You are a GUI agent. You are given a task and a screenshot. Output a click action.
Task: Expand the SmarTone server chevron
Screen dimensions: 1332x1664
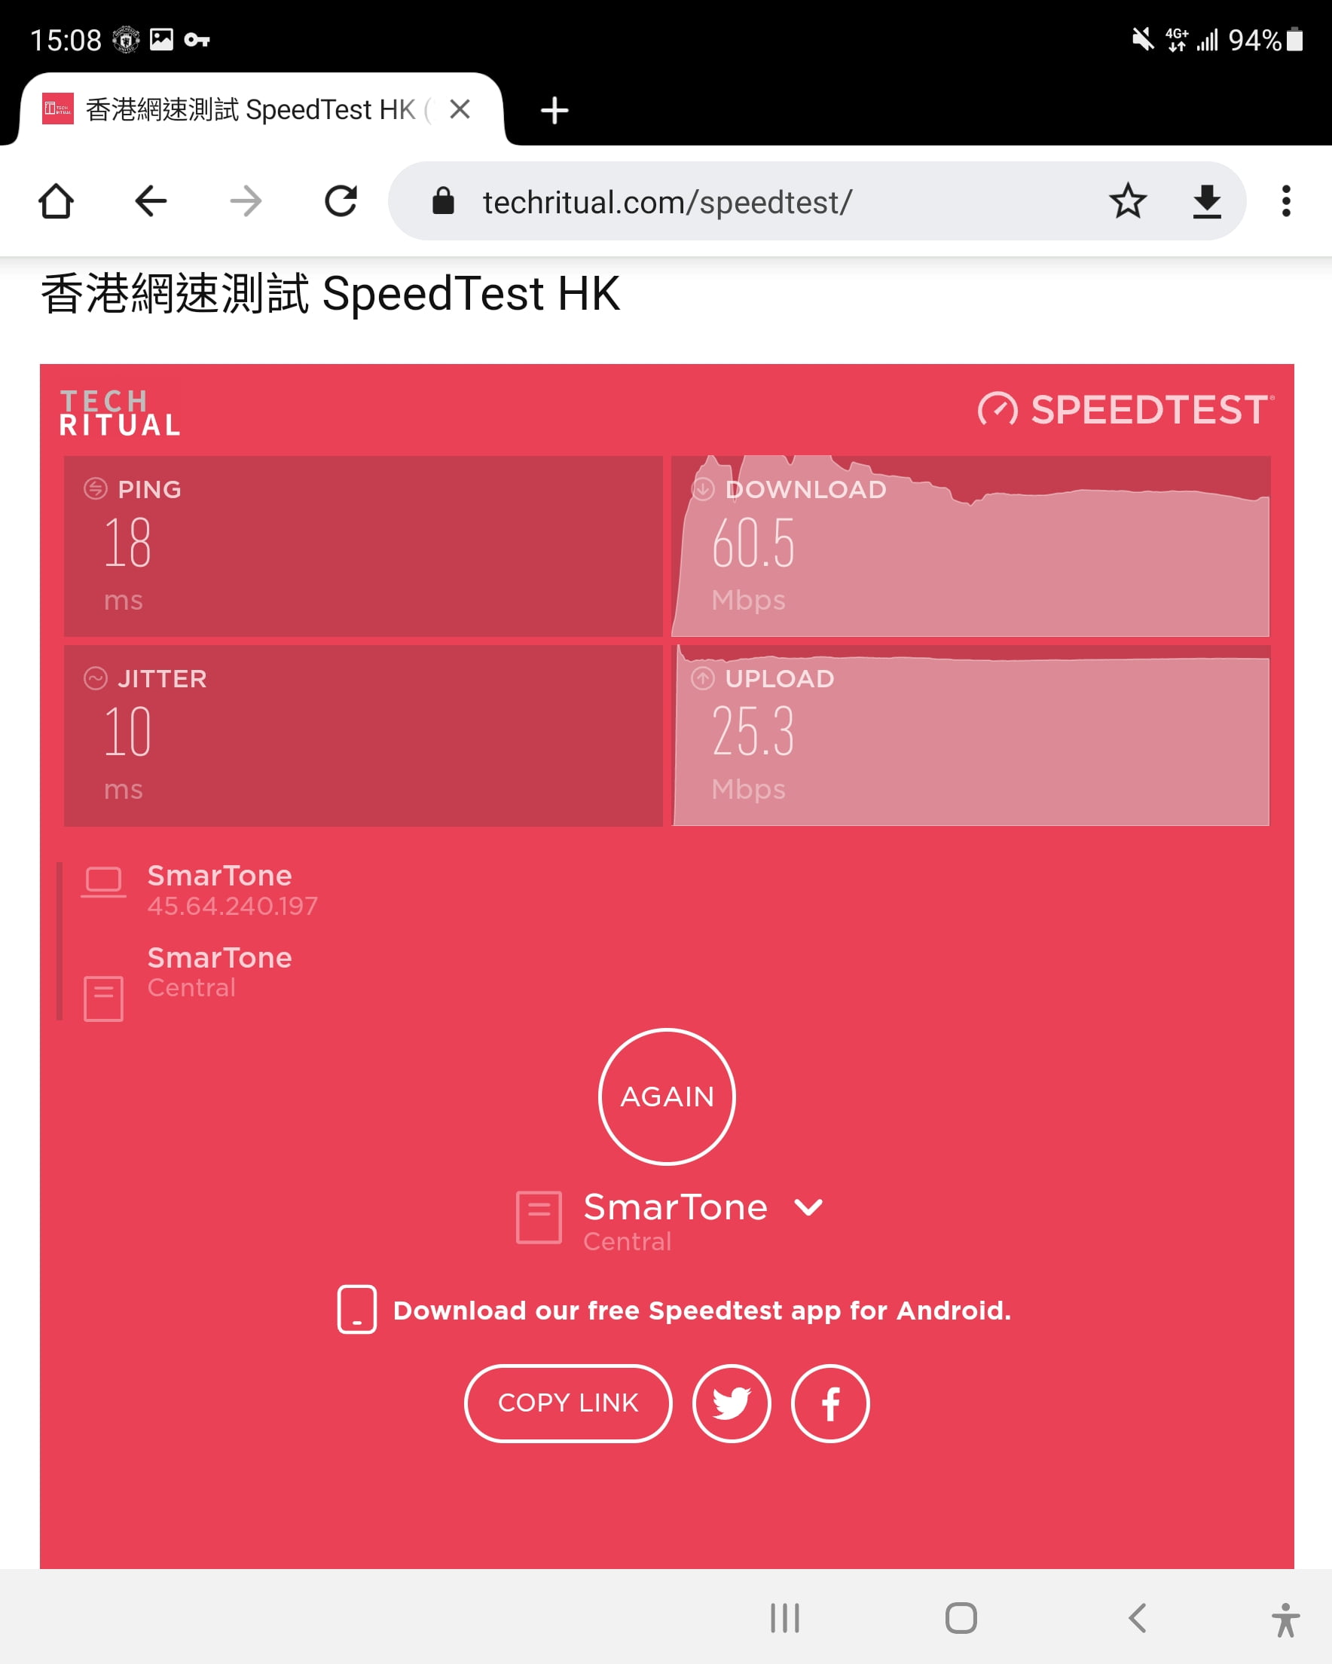808,1207
